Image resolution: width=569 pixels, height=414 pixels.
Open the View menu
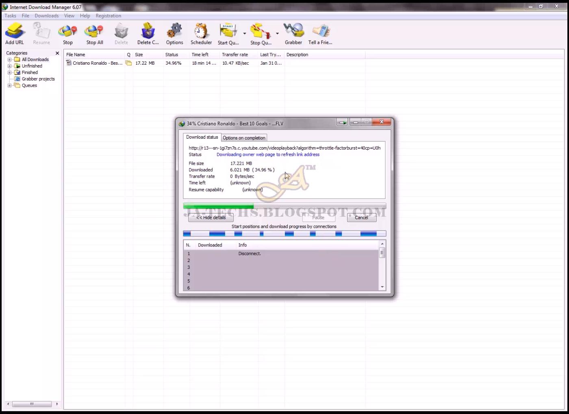(69, 16)
